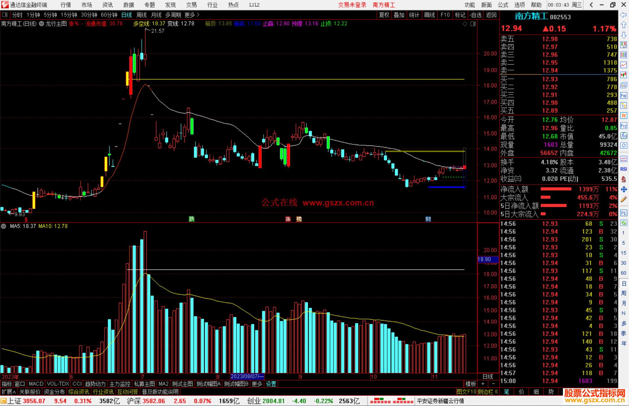This screenshot has width=629, height=406.
Task: Open the 公式 menu
Action: [x=503, y=5]
